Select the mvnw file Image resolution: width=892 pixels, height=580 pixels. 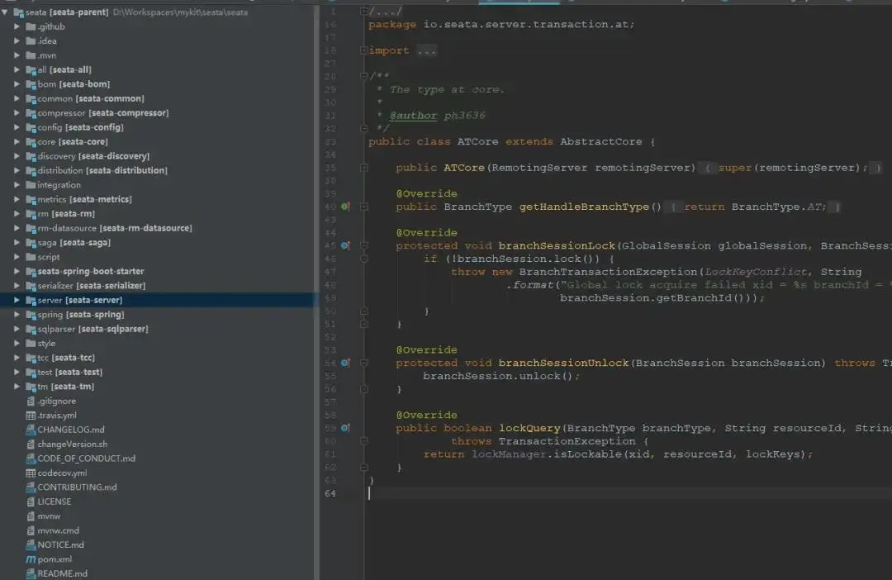49,516
